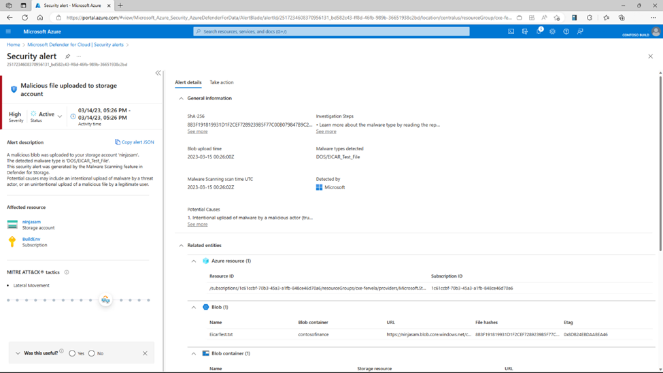Click the Blob entity icon

click(205, 307)
